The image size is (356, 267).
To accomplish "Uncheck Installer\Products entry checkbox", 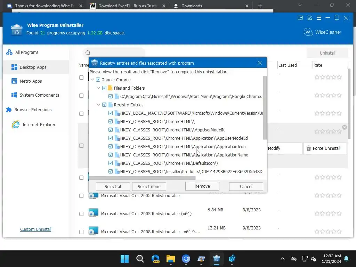I will (x=110, y=171).
